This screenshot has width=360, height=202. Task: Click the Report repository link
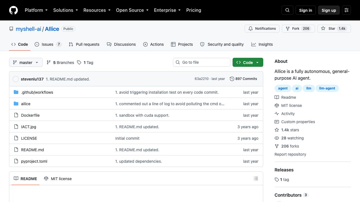pos(290,154)
